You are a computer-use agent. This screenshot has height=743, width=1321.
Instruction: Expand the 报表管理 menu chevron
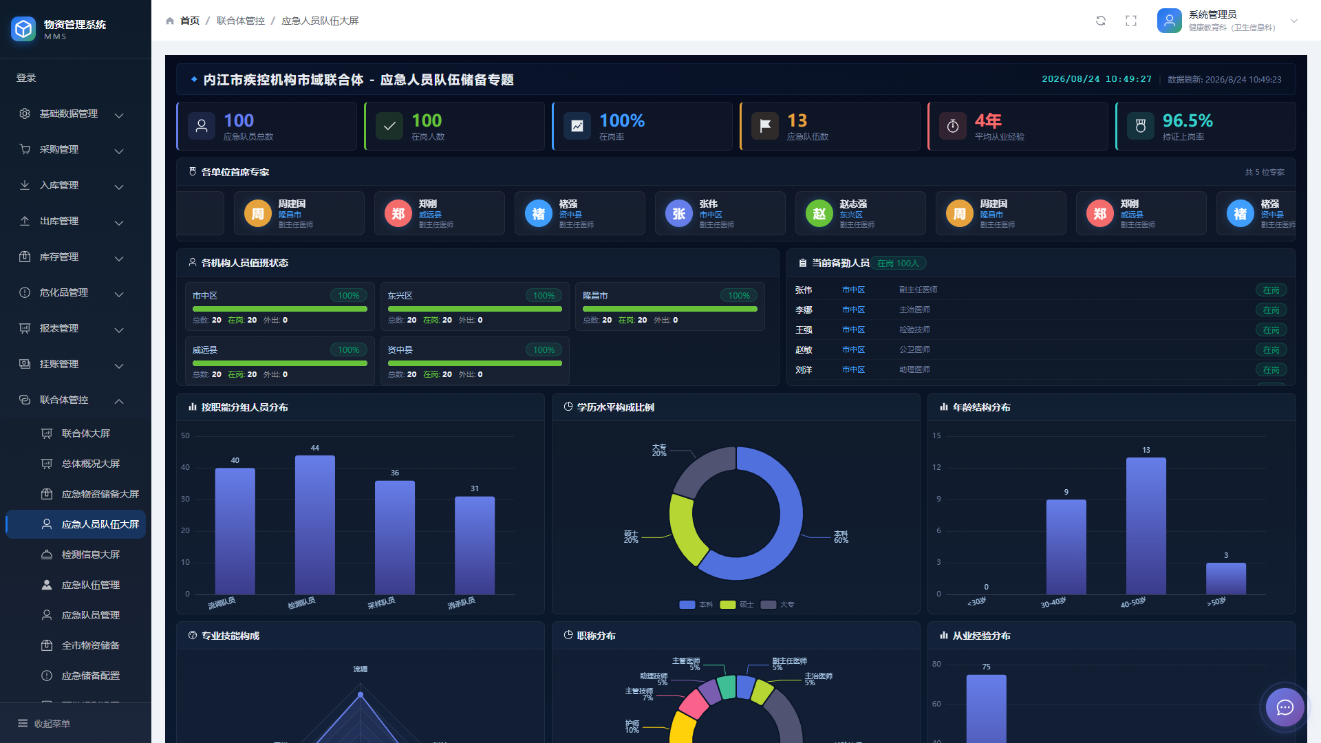(x=119, y=330)
